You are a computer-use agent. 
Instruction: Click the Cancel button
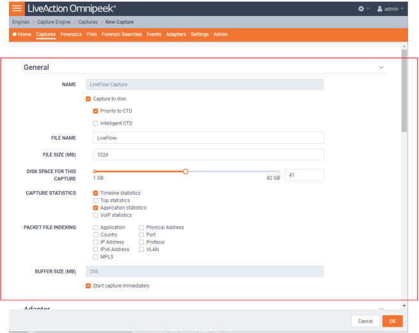[x=365, y=321]
